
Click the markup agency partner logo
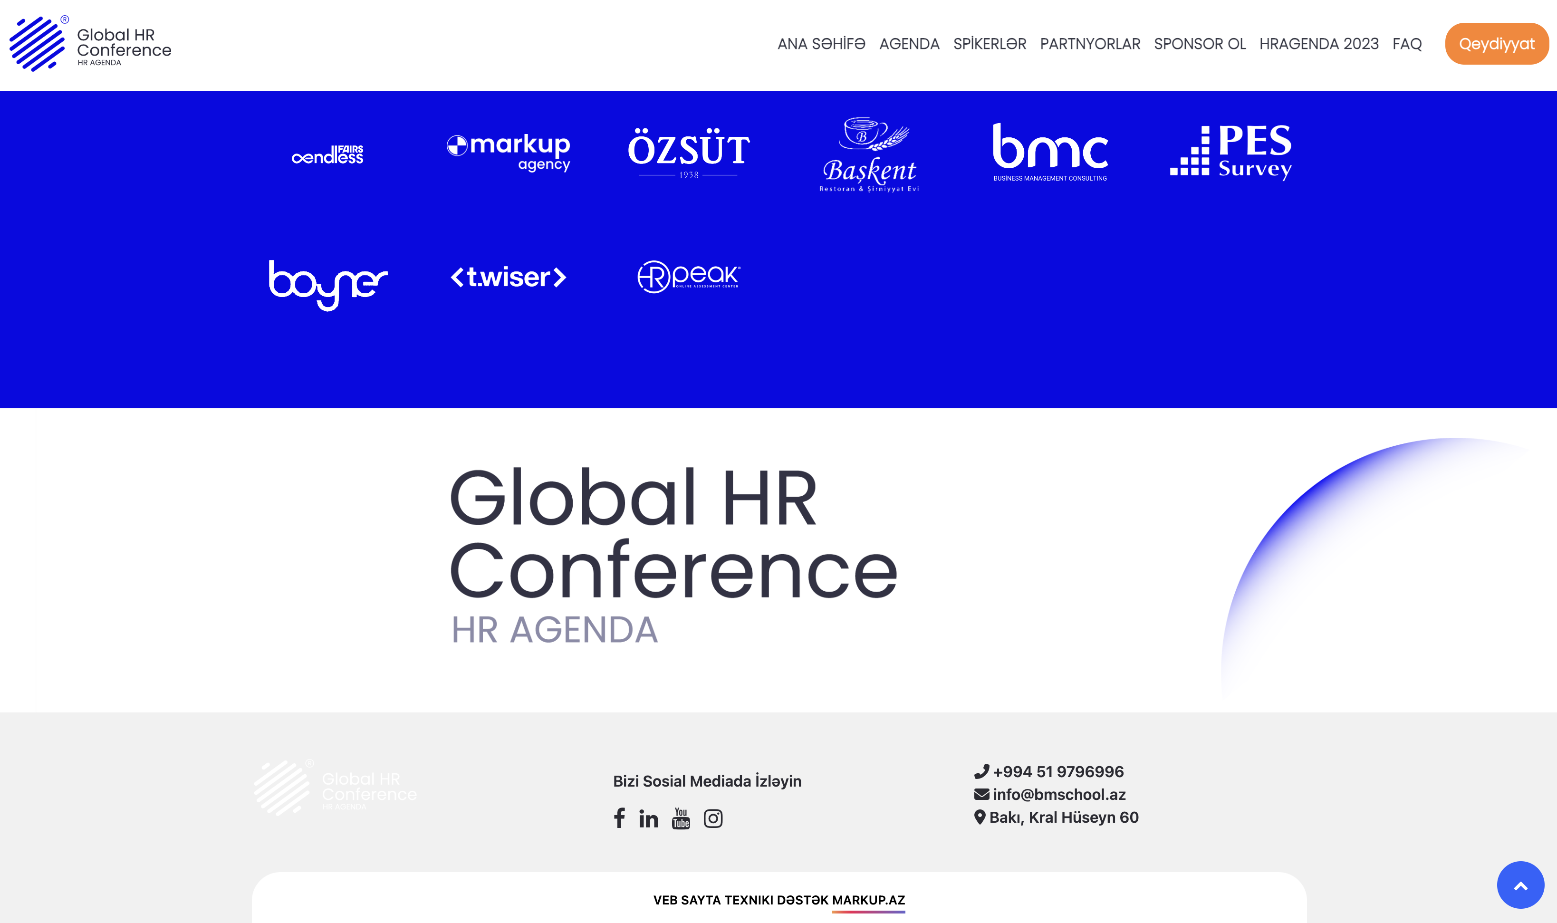coord(508,152)
